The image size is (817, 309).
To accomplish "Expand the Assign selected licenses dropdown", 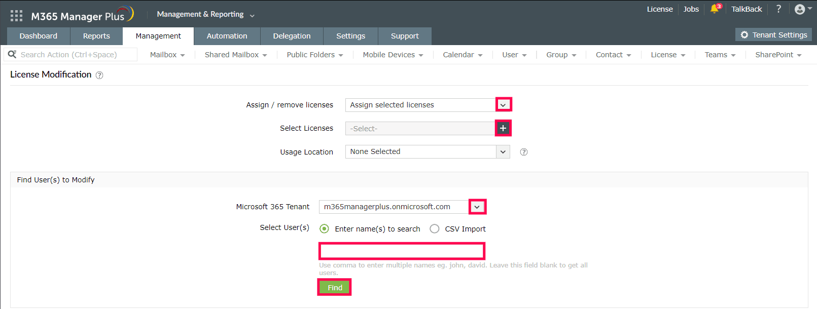I will pos(503,105).
